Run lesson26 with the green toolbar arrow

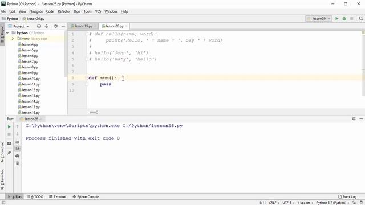(336, 19)
